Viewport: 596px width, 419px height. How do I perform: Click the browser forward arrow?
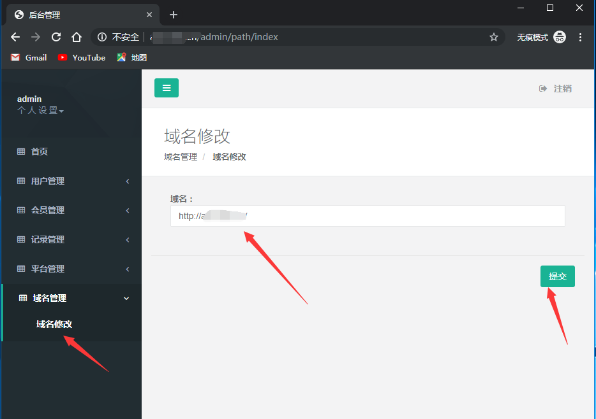36,37
